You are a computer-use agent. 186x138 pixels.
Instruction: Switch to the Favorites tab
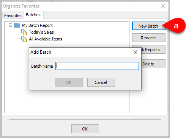coord(13,16)
